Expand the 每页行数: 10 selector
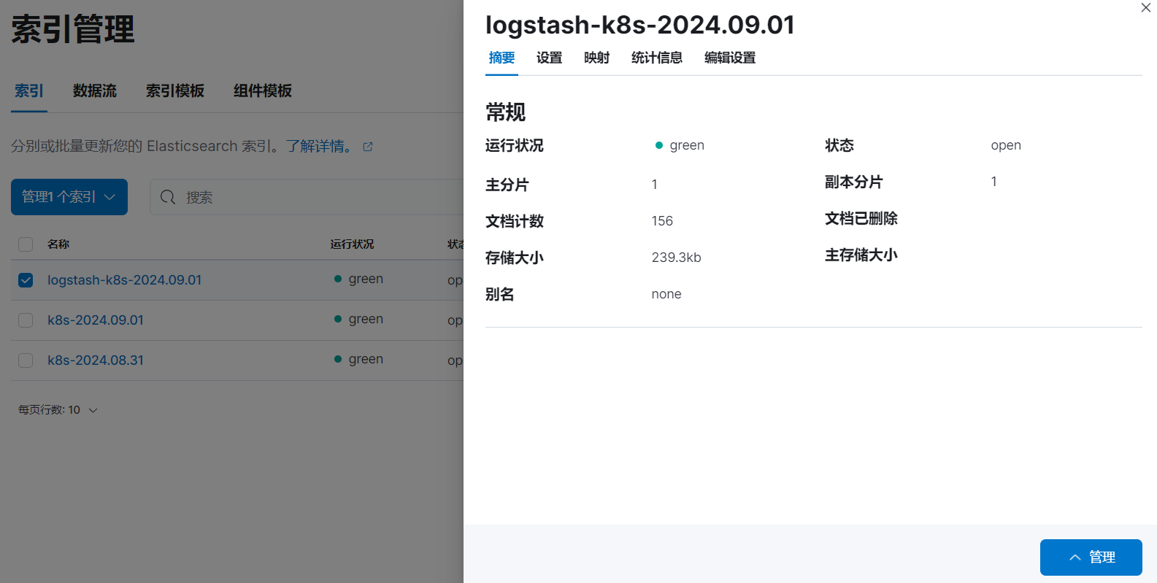The image size is (1157, 583). (x=58, y=410)
